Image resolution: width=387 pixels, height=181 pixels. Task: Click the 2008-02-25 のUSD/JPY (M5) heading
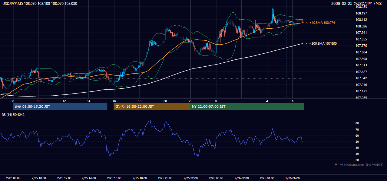(x=357, y=3)
